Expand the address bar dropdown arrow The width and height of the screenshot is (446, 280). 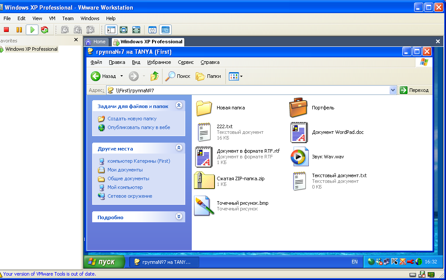click(393, 90)
